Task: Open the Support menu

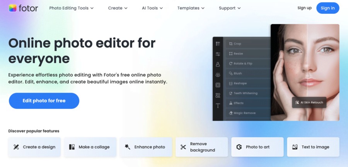Action: coord(230,8)
